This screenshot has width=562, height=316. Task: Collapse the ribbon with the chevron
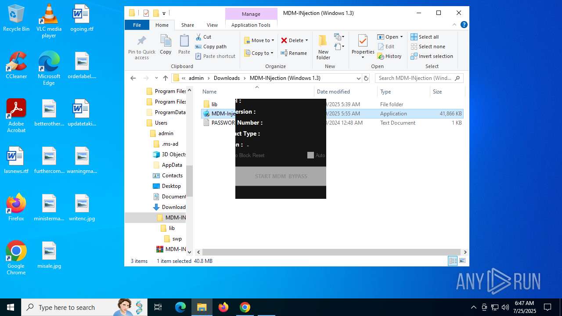[x=455, y=25]
